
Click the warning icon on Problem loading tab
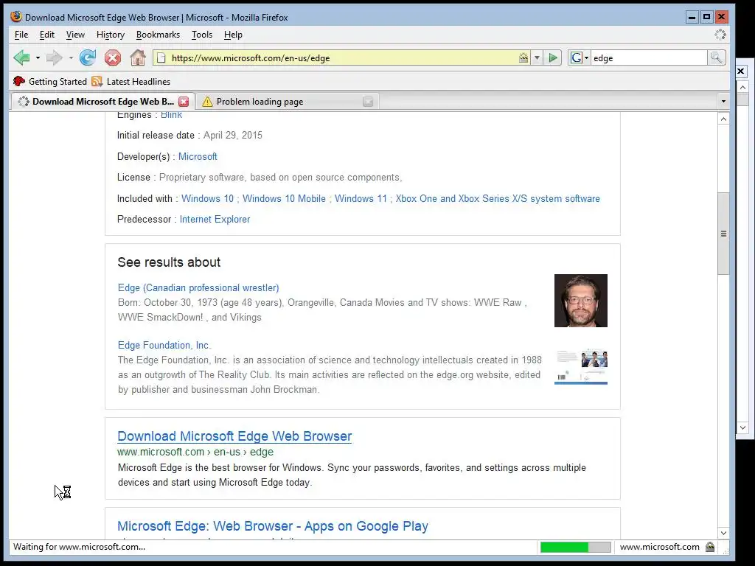pos(207,102)
